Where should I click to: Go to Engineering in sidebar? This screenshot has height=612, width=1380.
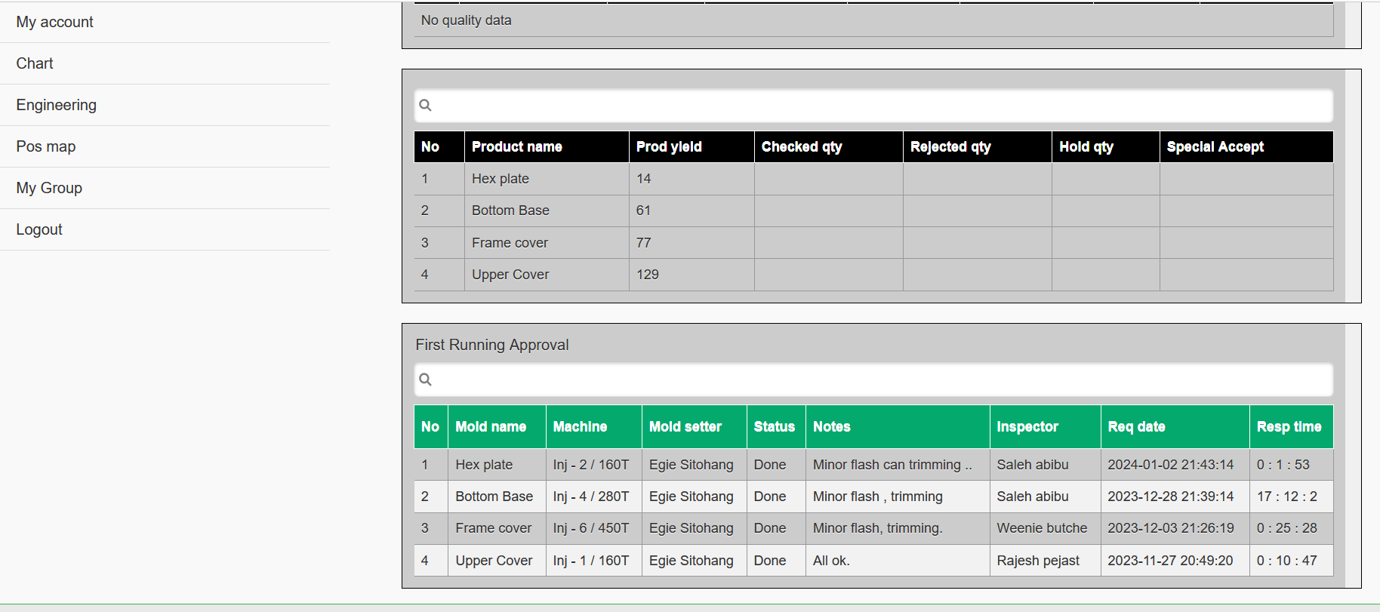coord(56,105)
